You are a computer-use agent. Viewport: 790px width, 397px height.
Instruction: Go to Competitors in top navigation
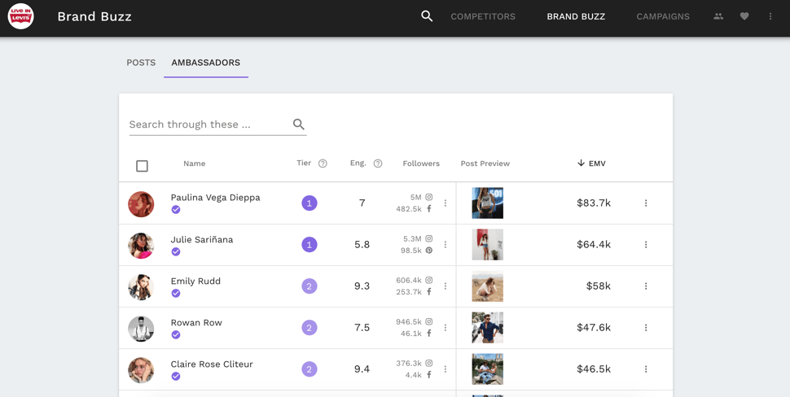tap(483, 16)
